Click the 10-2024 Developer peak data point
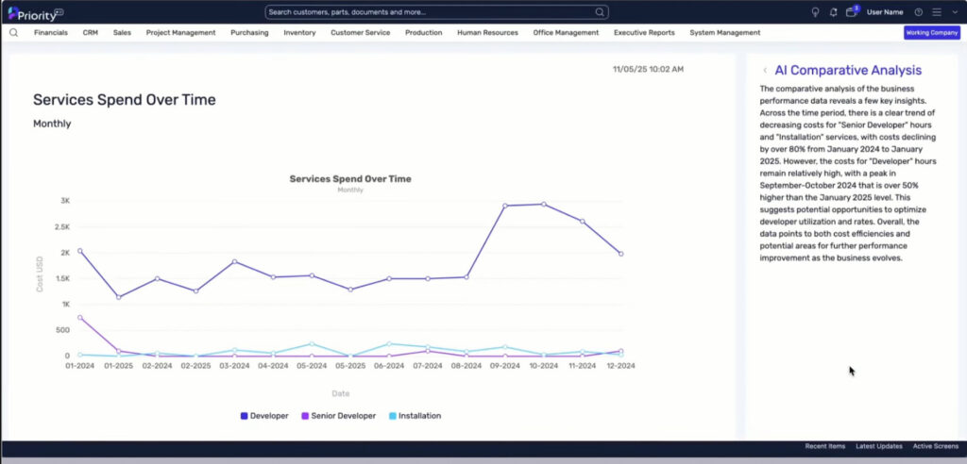 click(543, 204)
